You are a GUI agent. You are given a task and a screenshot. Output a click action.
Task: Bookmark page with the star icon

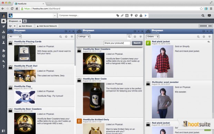[201, 9]
